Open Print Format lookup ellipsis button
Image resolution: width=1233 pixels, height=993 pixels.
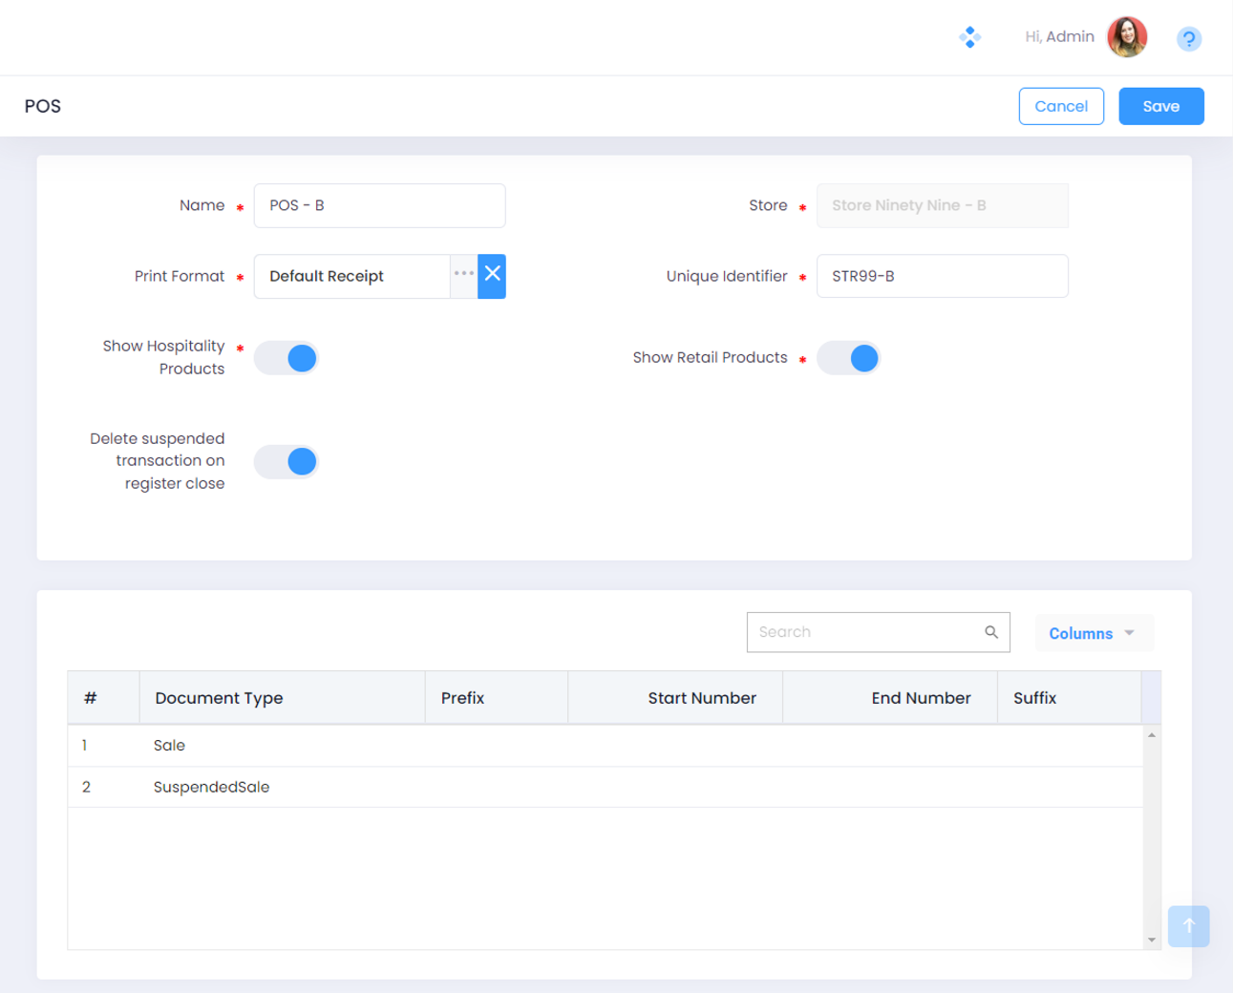[464, 276]
